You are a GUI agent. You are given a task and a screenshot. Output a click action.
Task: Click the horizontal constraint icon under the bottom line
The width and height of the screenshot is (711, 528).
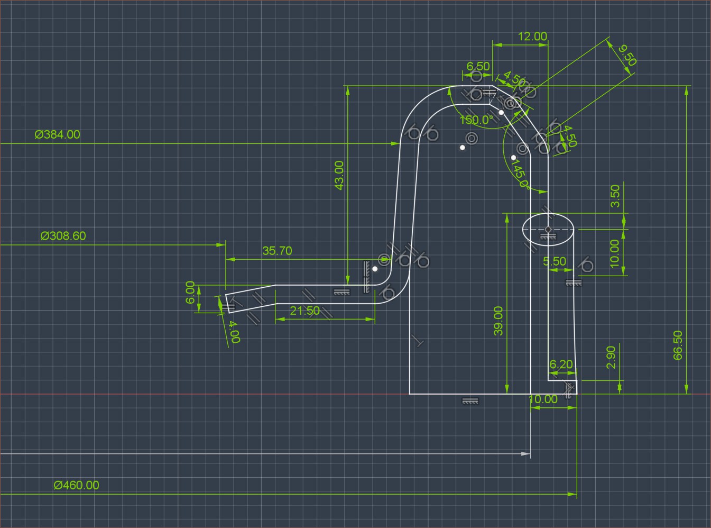pyautogui.click(x=470, y=401)
